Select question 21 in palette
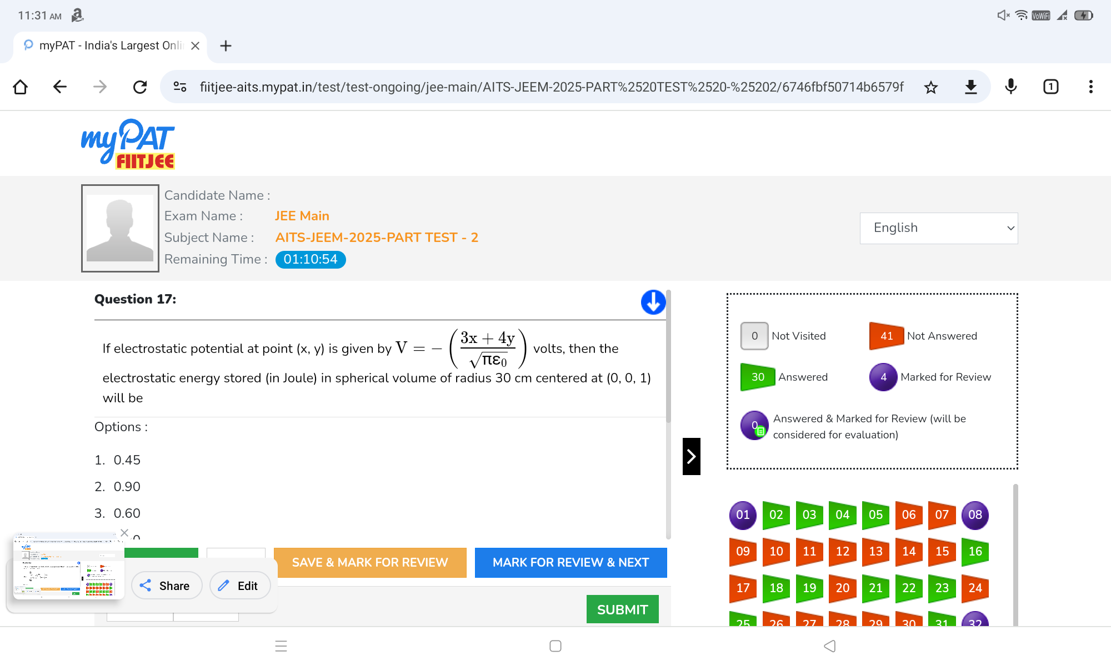 [x=875, y=588]
